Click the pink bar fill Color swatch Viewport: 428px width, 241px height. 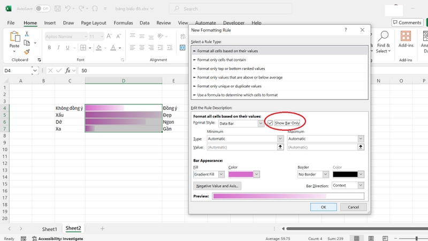click(241, 175)
